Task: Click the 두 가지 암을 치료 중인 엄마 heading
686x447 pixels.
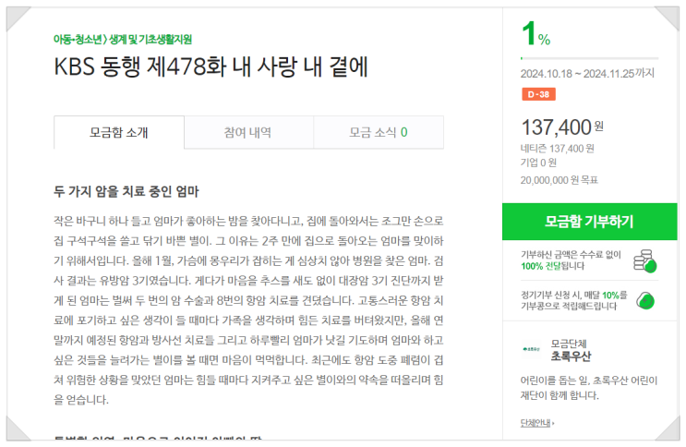Action: [x=126, y=192]
